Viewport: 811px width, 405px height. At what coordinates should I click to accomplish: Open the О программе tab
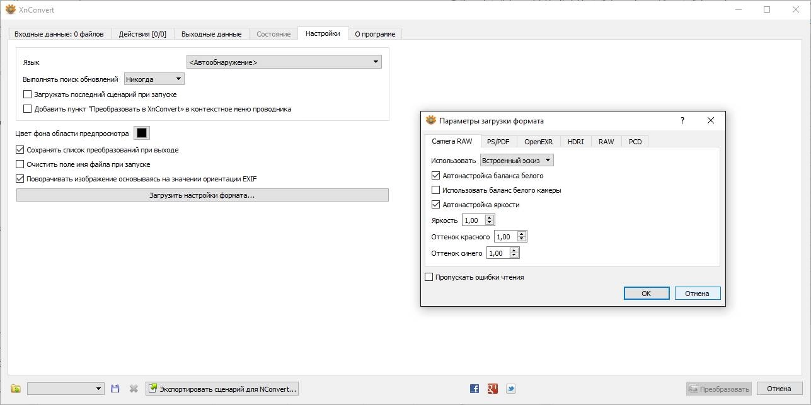click(x=375, y=34)
